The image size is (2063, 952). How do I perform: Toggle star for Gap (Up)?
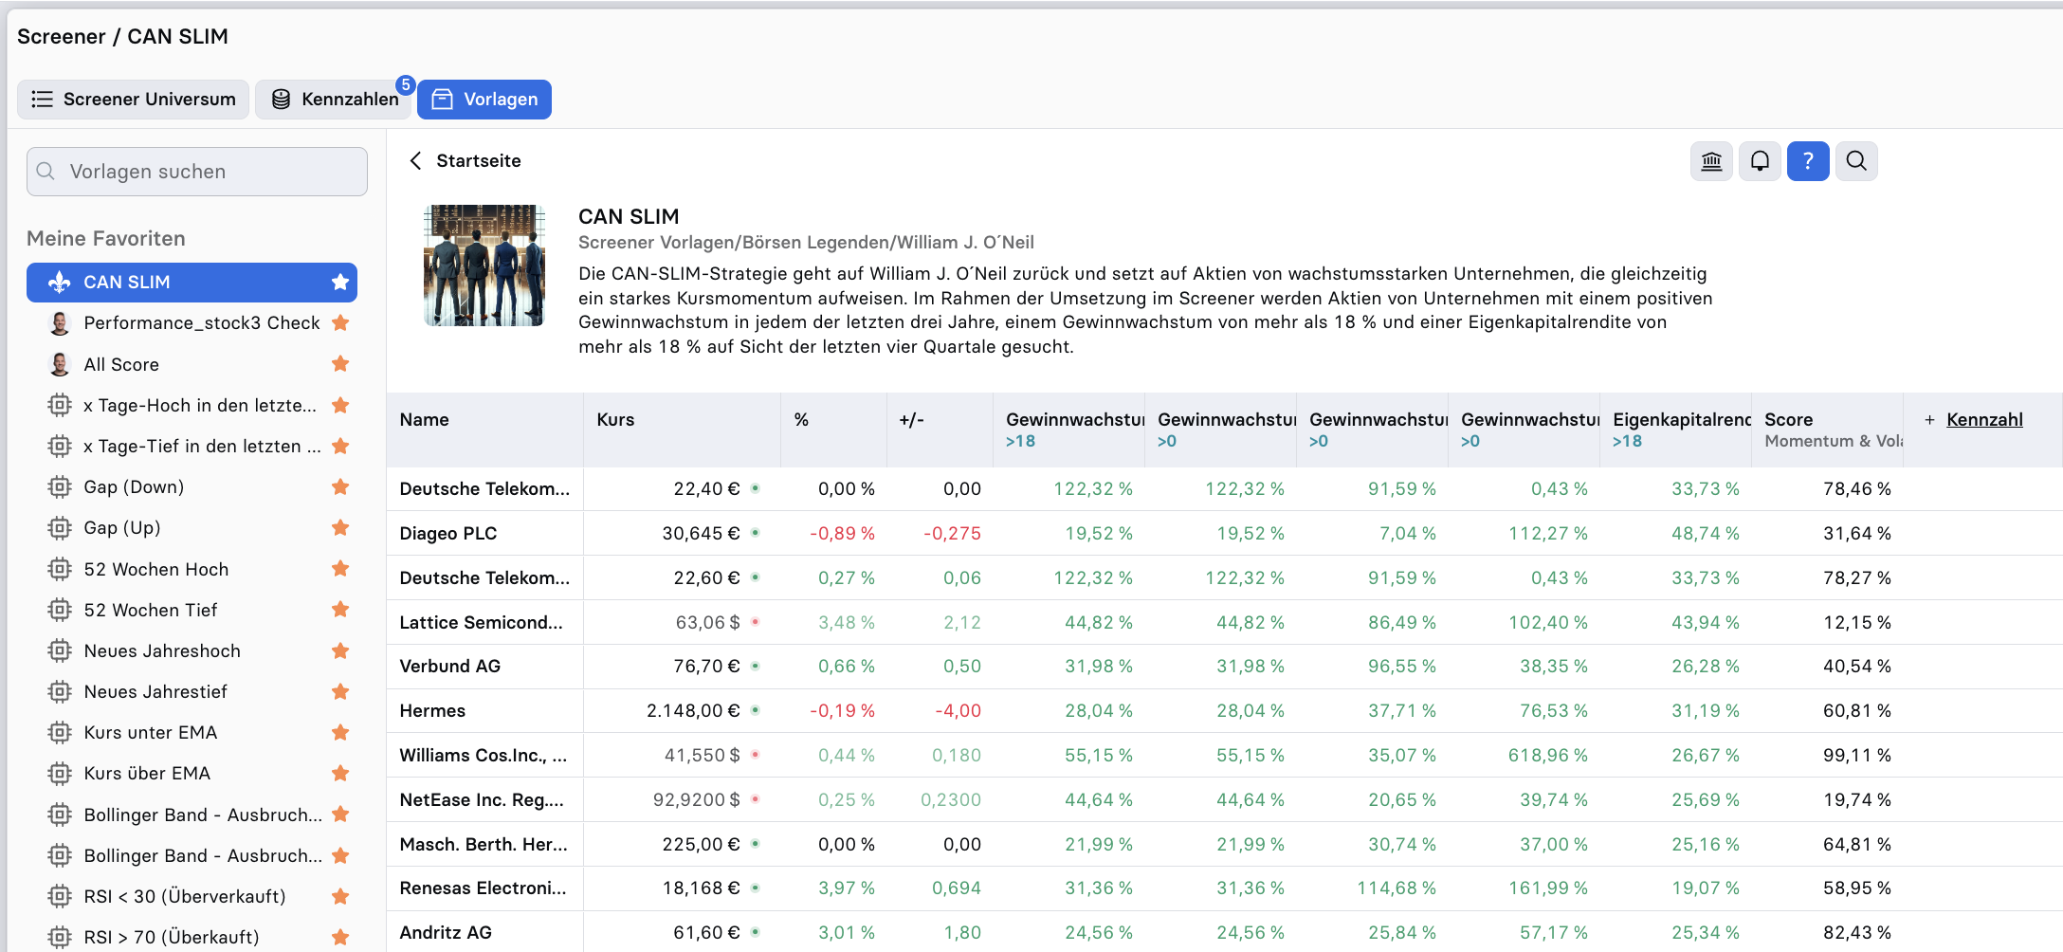340,528
